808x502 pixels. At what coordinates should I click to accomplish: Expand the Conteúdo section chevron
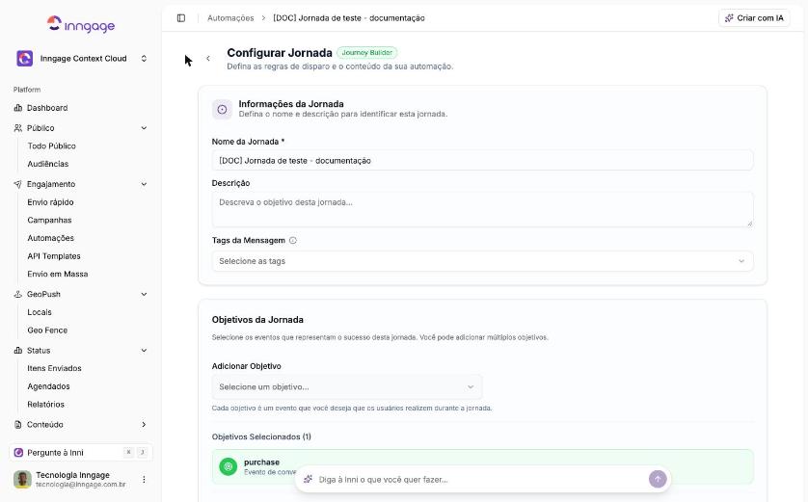tap(144, 424)
